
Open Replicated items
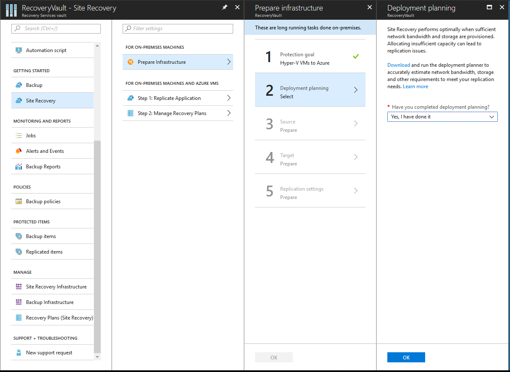tap(53, 252)
